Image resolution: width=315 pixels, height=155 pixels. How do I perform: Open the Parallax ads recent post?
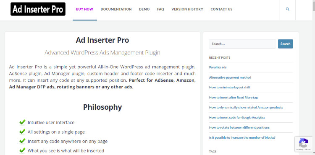point(218,67)
